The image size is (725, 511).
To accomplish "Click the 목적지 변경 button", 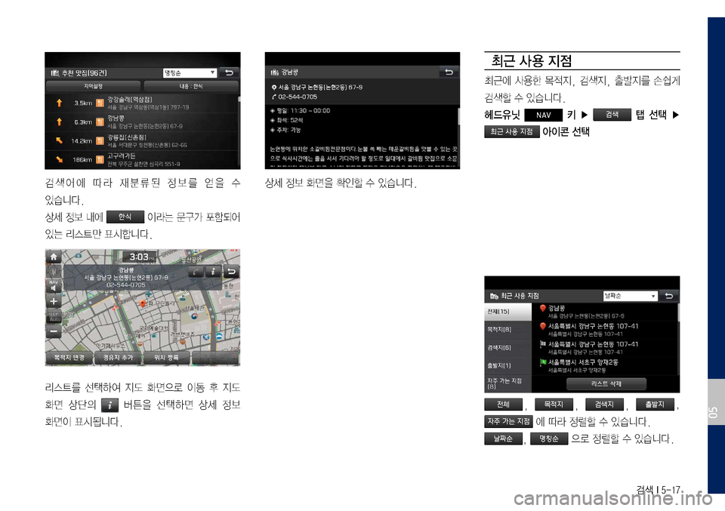I will click(x=69, y=358).
